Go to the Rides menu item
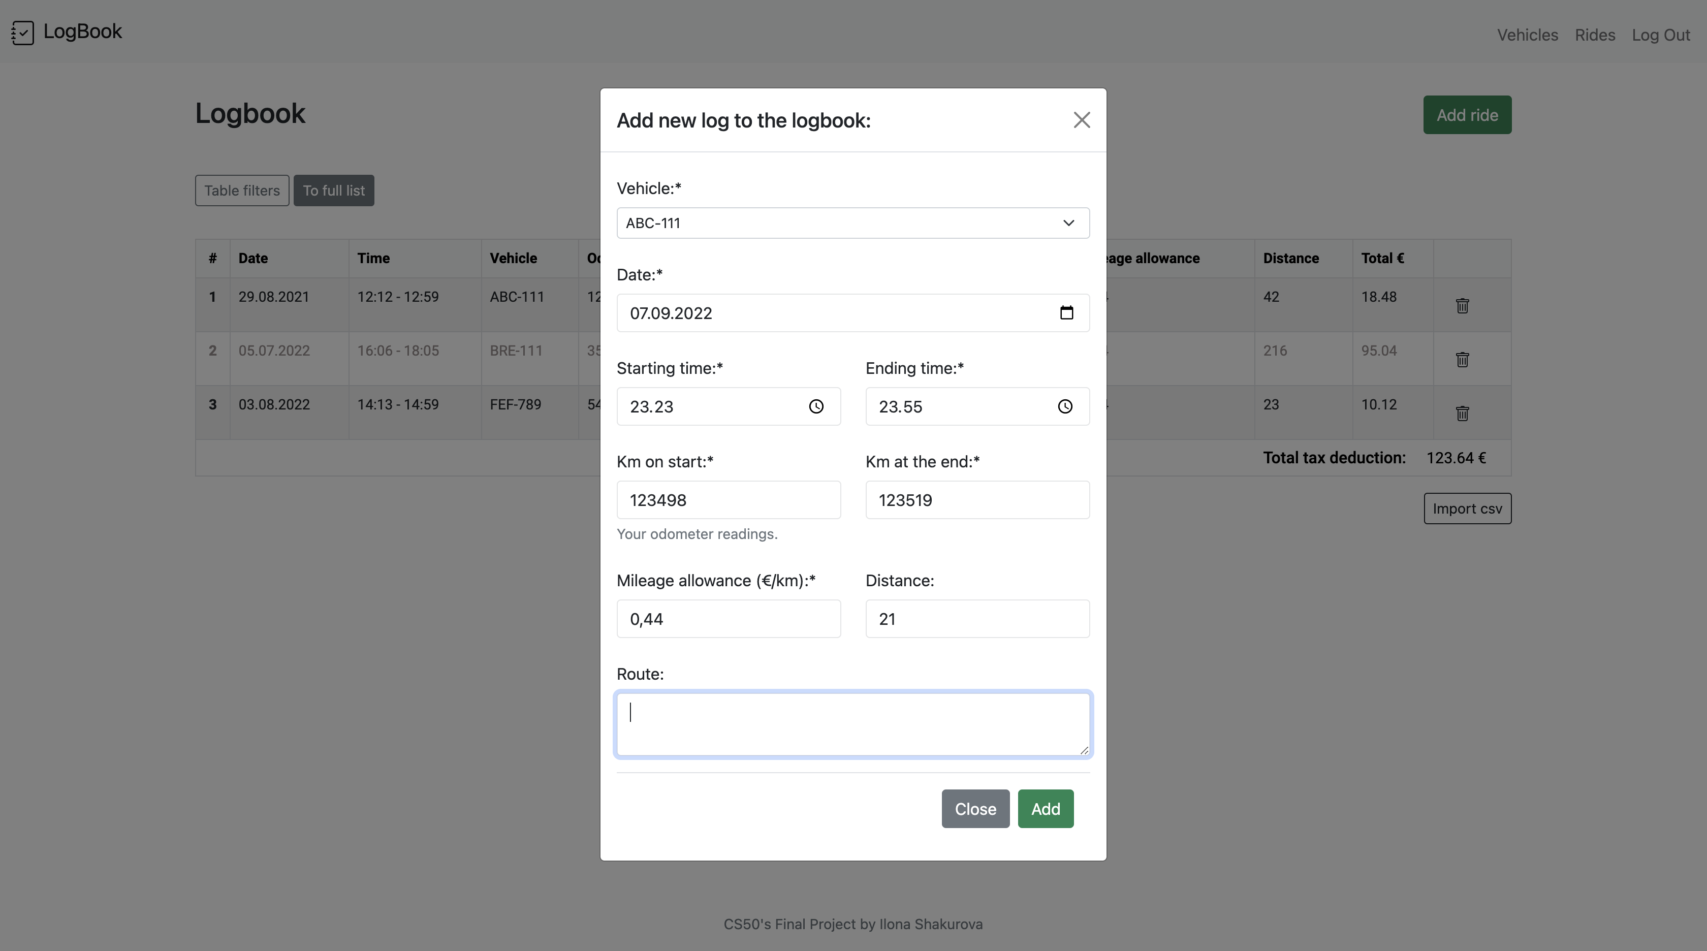Viewport: 1707px width, 951px height. point(1594,35)
